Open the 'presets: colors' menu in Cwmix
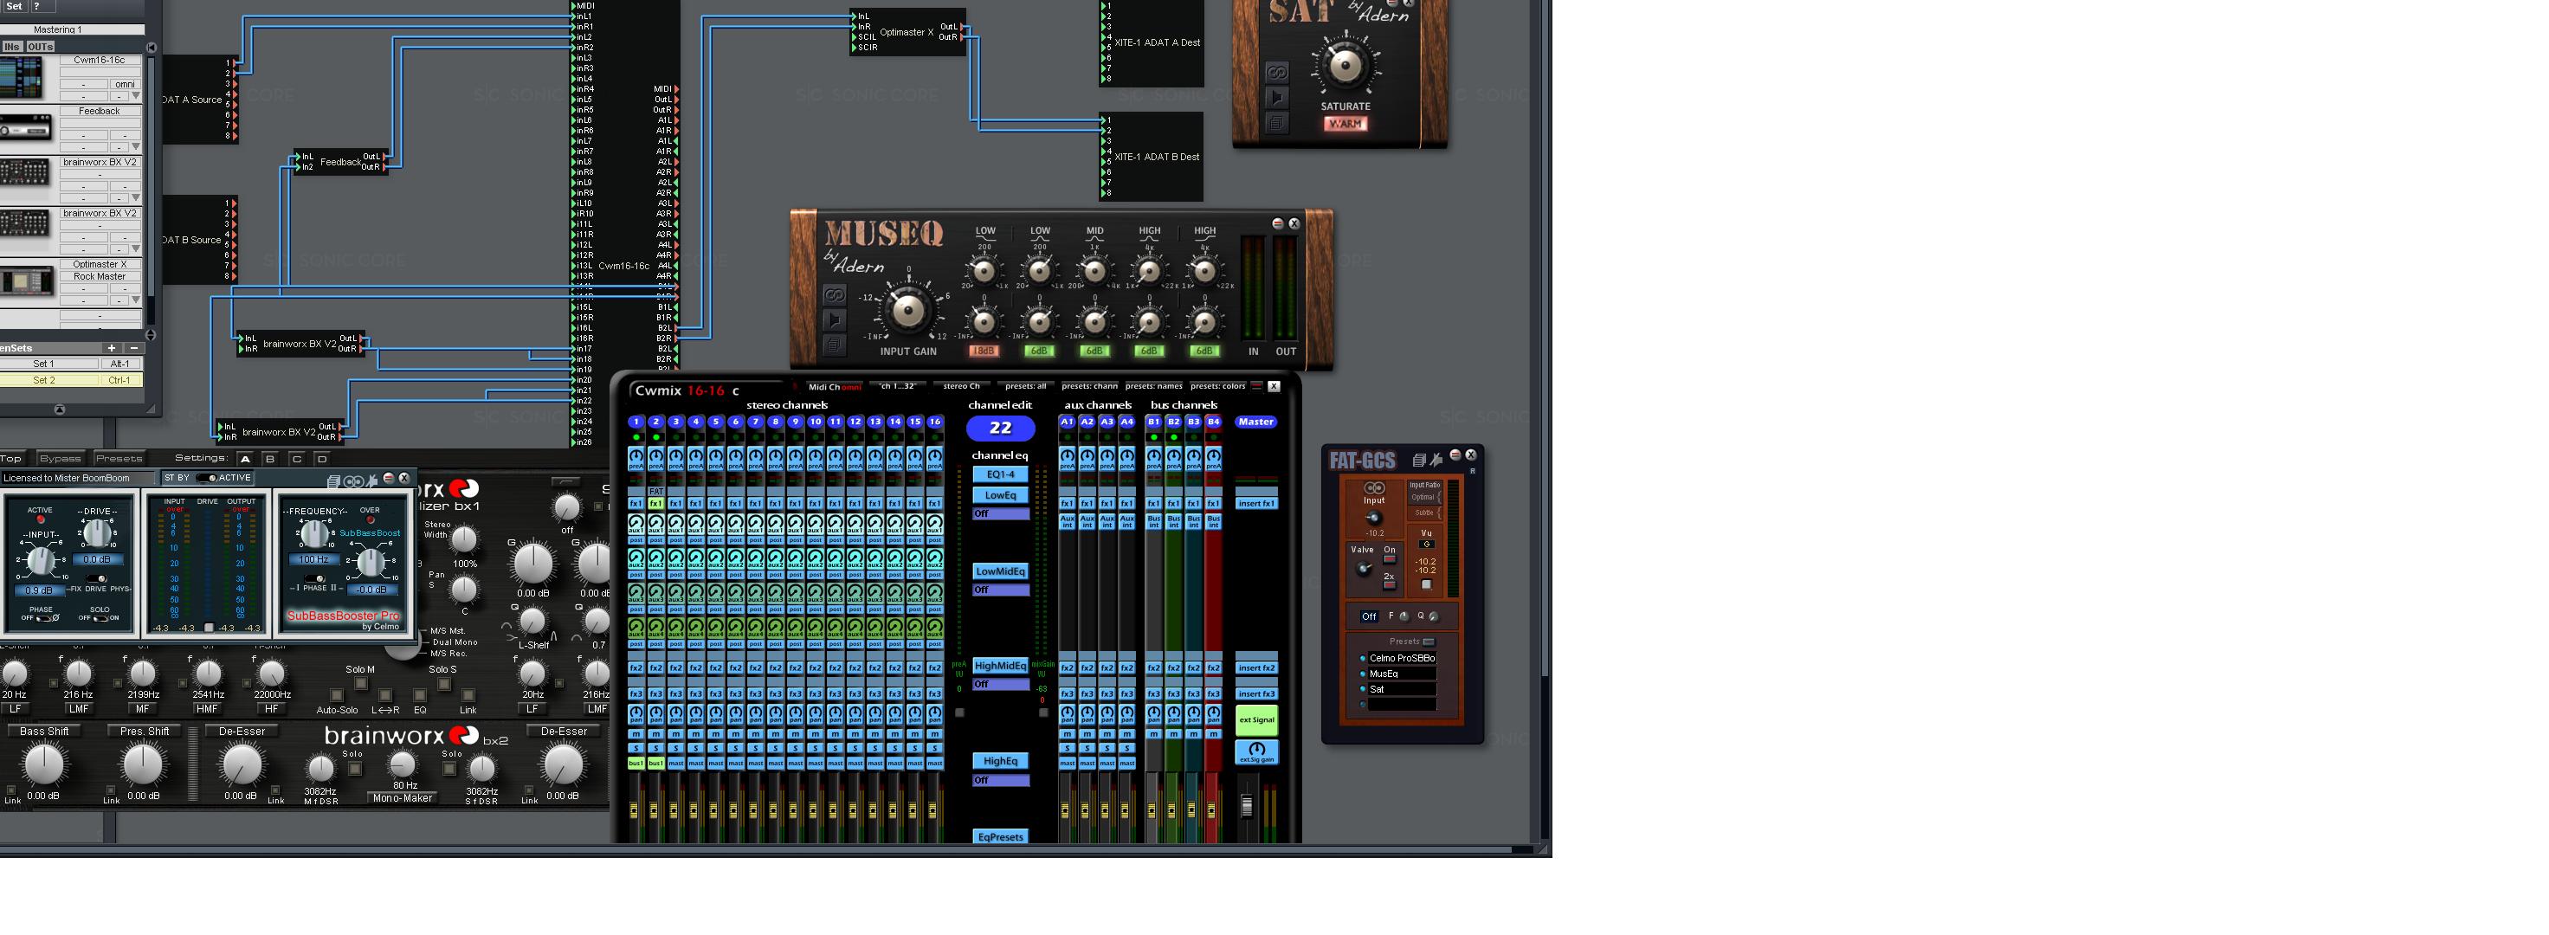The width and height of the screenshot is (2549, 935). pos(1218,387)
